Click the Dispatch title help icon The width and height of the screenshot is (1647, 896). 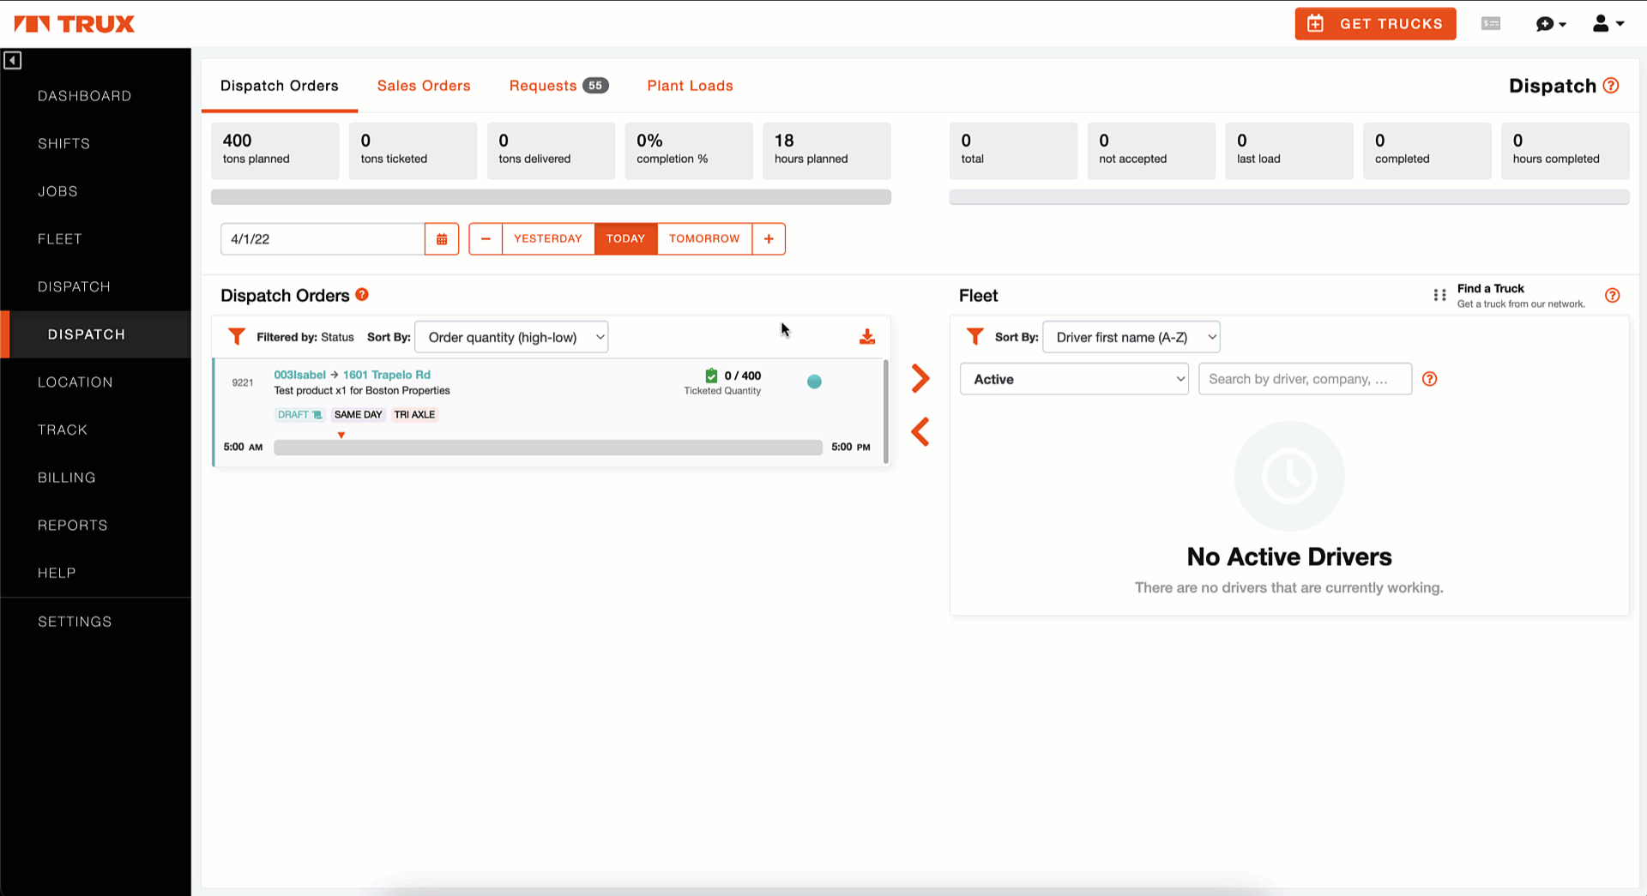tap(1611, 86)
